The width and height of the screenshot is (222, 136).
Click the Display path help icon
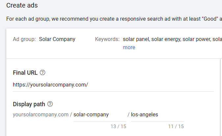tap(50, 104)
